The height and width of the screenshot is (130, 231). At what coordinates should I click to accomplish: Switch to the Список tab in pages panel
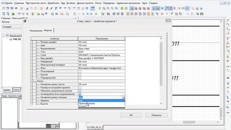pyautogui.click(x=16, y=90)
